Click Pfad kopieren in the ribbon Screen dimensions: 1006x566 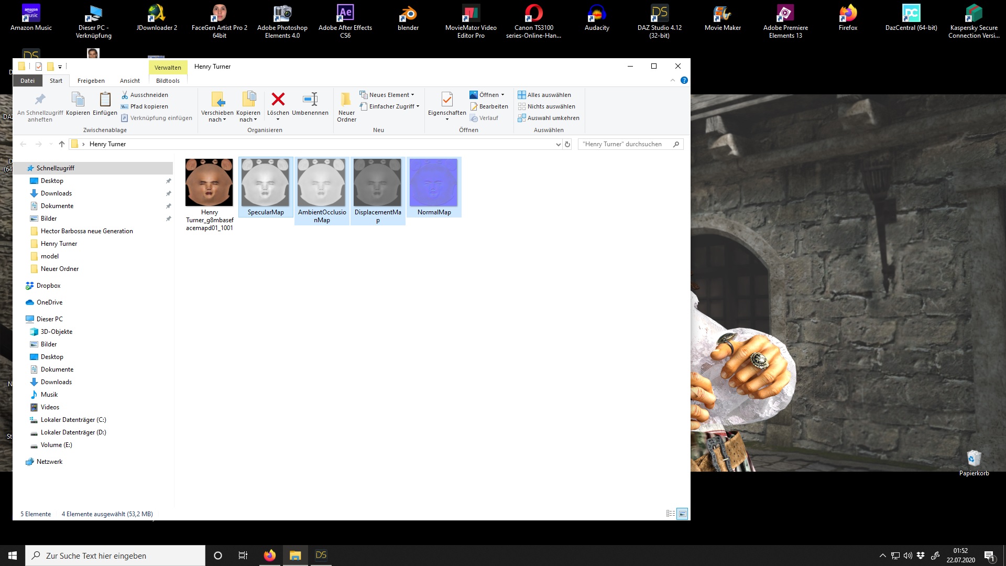click(149, 106)
